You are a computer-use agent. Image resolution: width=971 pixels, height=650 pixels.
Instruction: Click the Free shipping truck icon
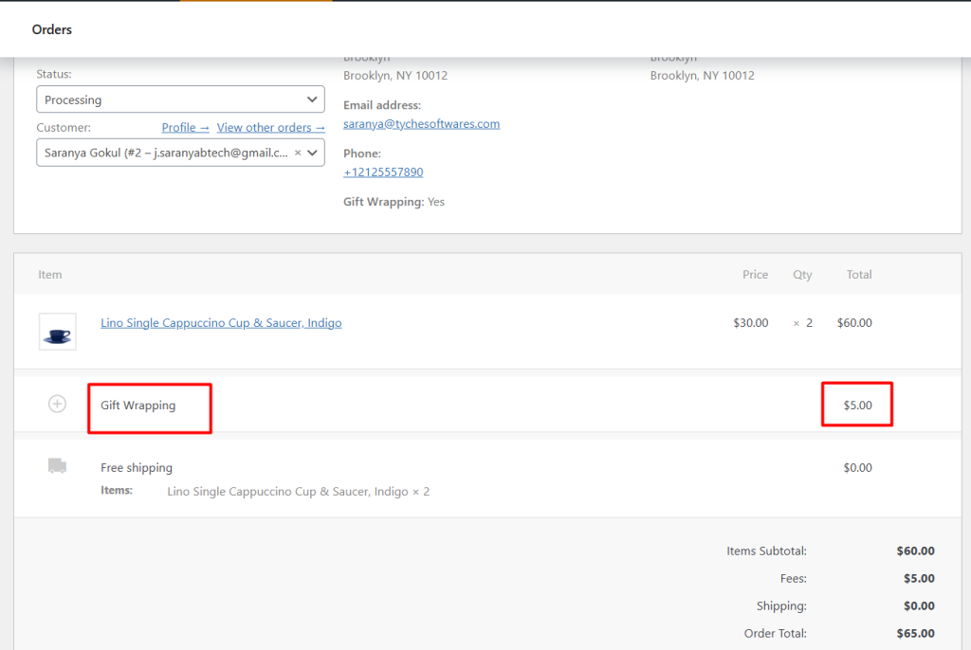click(x=57, y=465)
